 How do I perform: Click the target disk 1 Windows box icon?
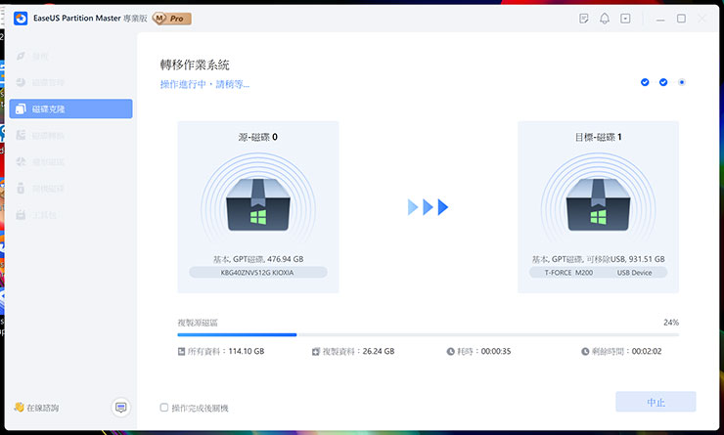(599, 204)
